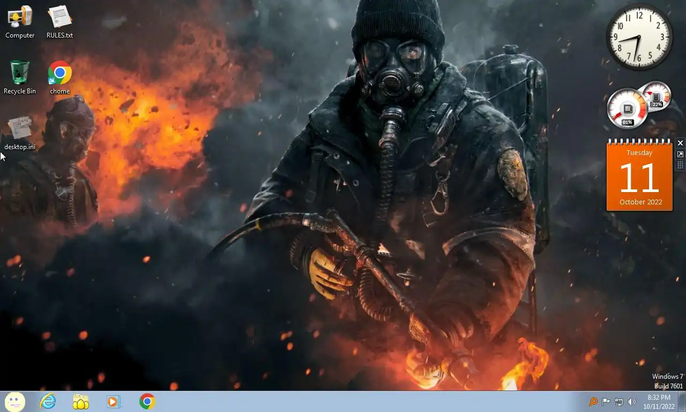Click the Show desktop button

point(682,402)
